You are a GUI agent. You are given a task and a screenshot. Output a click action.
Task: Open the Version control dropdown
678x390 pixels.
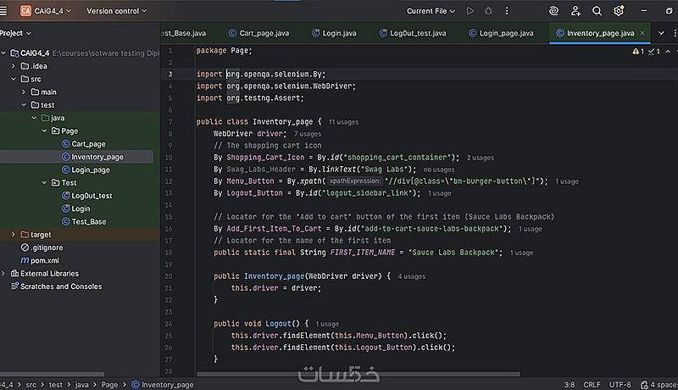[116, 11]
